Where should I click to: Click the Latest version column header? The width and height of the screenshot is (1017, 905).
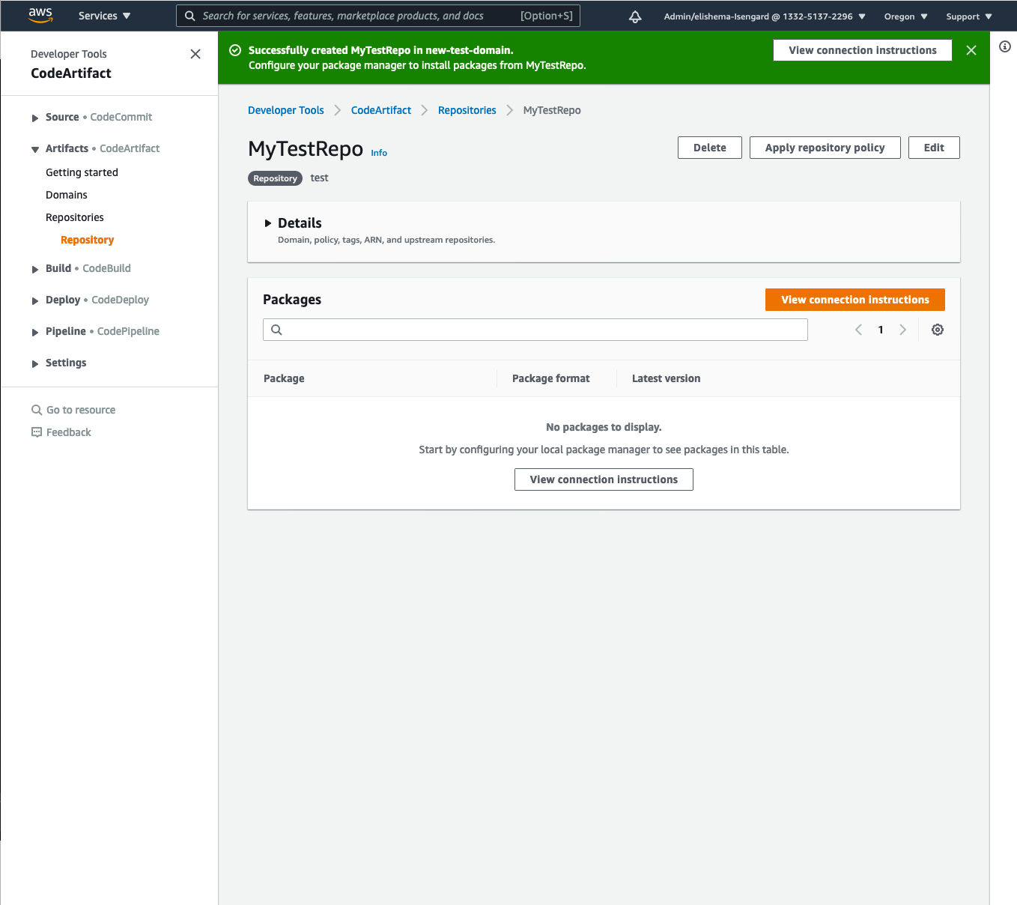[667, 378]
